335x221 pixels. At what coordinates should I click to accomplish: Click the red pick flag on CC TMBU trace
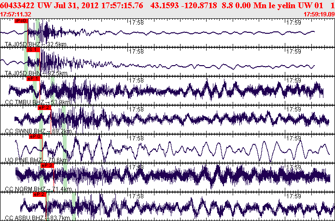click(33, 78)
